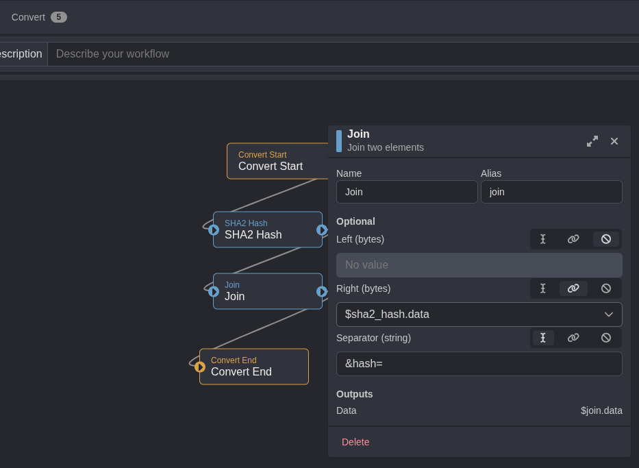Viewport: 639px width, 468px height.
Task: Delete the Join node
Action: click(355, 442)
